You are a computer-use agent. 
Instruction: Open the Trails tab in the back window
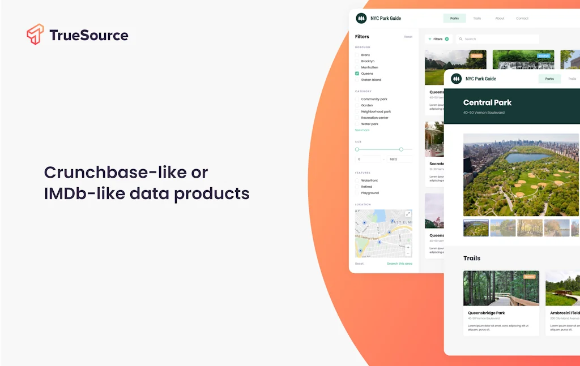(477, 18)
